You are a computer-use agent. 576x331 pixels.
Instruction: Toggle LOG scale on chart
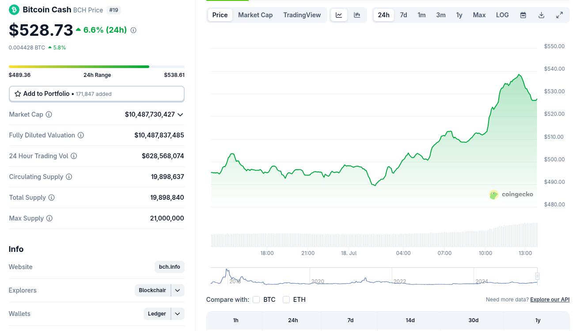tap(502, 15)
